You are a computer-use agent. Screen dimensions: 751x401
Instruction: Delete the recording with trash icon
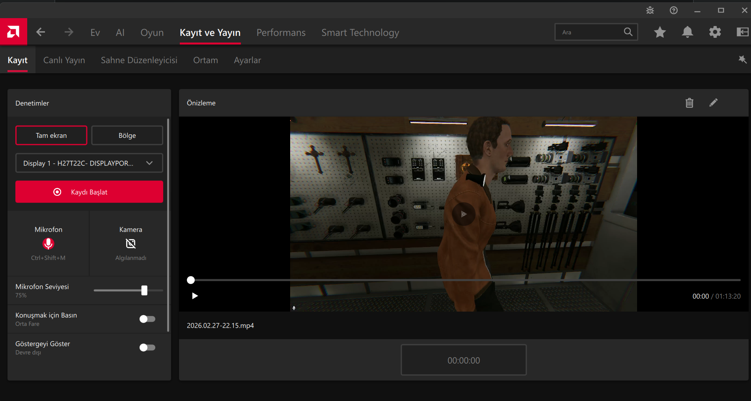pyautogui.click(x=690, y=103)
